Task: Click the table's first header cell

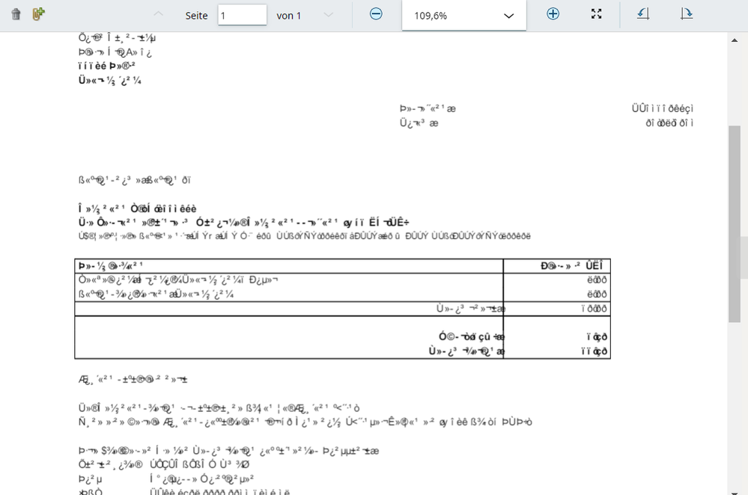Action: [x=288, y=266]
